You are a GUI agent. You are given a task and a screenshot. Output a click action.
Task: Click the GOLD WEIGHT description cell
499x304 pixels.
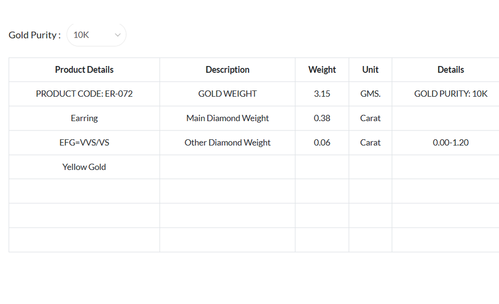227,94
